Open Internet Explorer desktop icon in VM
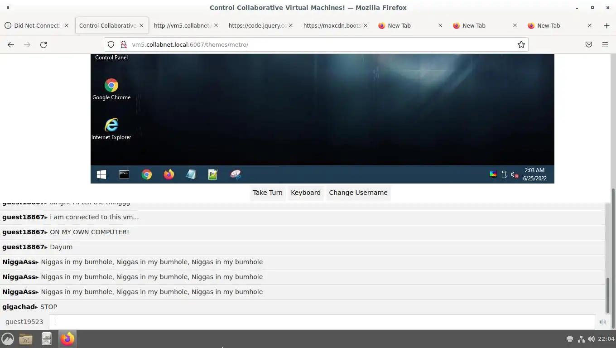Screen dimensions: 616x348 111,129
